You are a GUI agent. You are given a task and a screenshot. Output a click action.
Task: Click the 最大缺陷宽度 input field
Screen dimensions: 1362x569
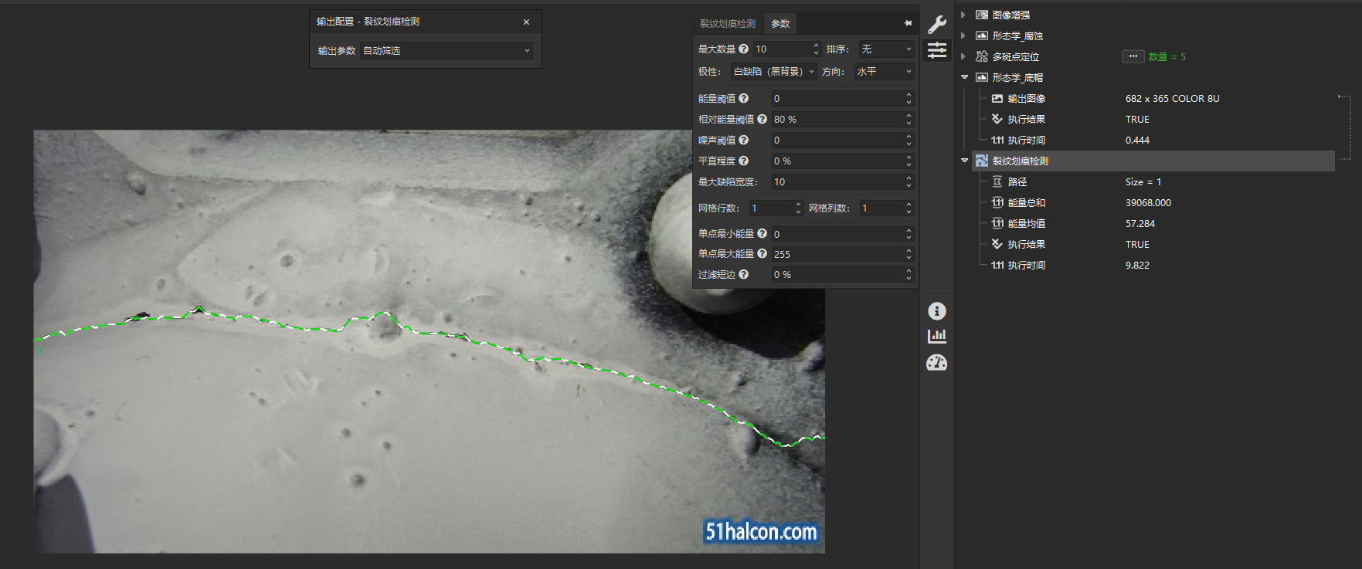tap(837, 182)
